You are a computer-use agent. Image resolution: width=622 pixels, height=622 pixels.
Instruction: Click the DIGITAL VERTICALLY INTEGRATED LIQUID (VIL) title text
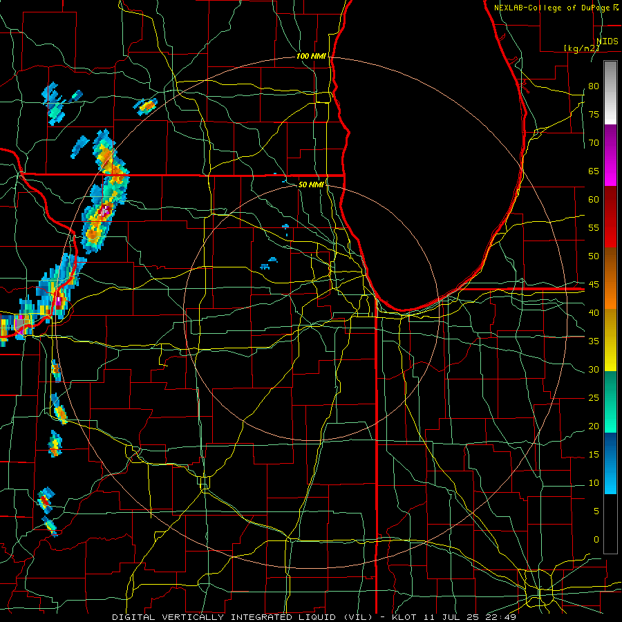[x=243, y=617]
